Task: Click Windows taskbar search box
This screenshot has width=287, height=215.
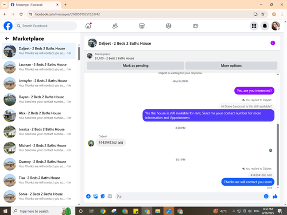Action: [43, 211]
